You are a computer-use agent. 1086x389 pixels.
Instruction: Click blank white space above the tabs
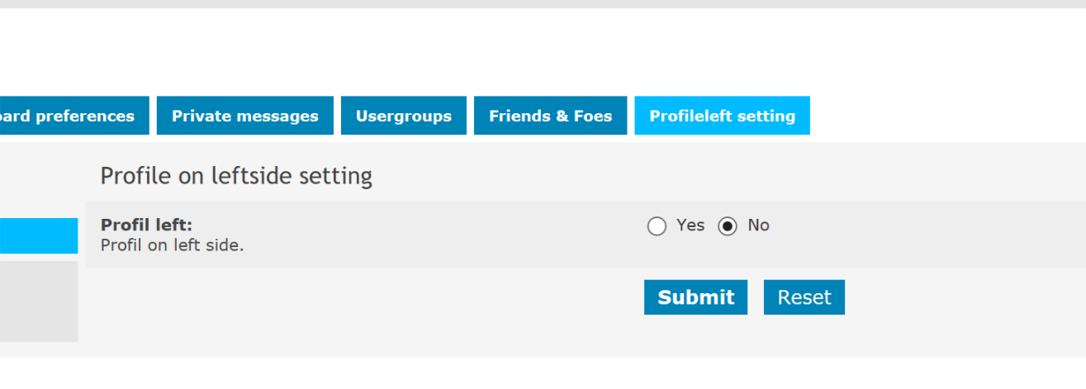[543, 52]
